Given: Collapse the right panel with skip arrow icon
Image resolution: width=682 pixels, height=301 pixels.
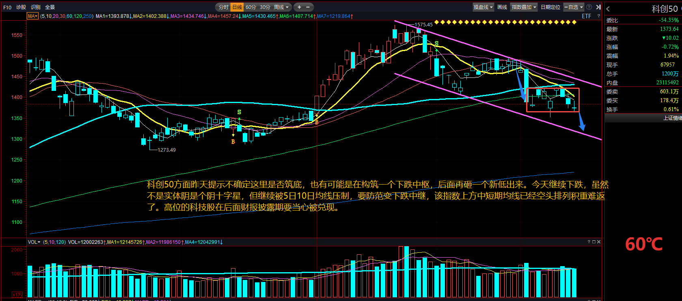Looking at the screenshot, I should pos(598,7).
